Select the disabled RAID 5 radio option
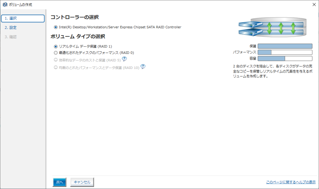This screenshot has width=319, height=189. [55, 60]
